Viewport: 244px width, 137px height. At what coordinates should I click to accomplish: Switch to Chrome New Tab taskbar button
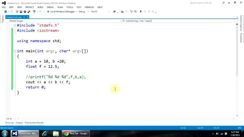click(x=76, y=134)
